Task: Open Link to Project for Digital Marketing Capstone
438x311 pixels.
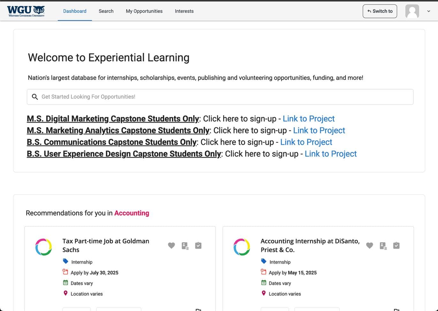Action: coord(309,119)
